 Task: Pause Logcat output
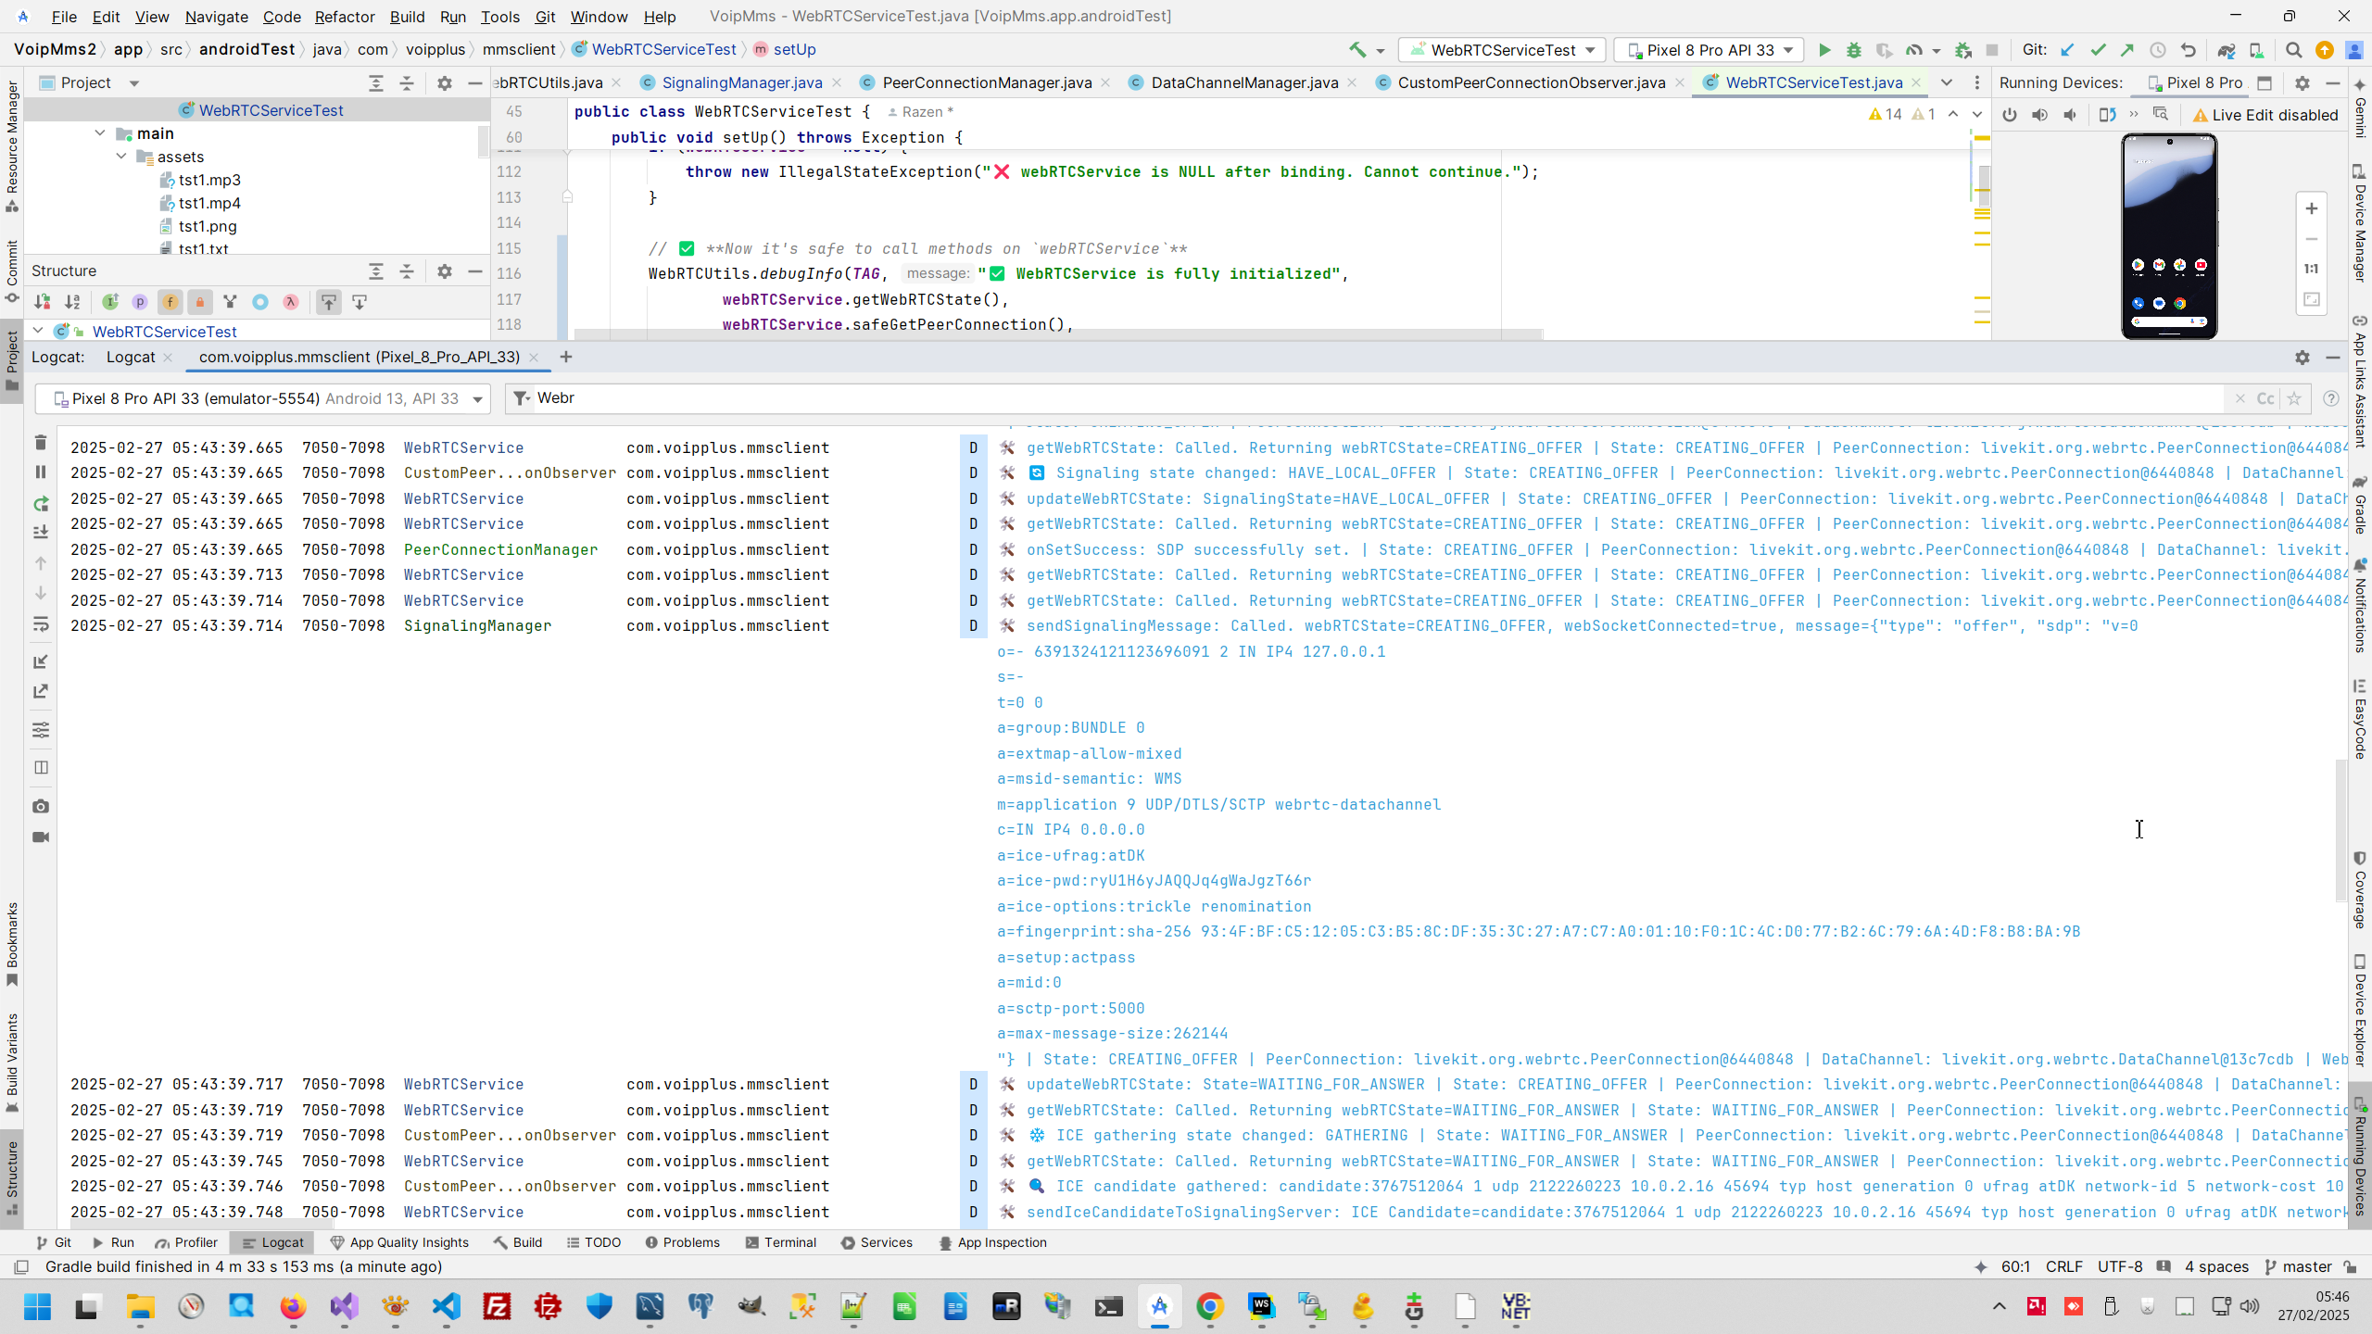click(x=40, y=472)
